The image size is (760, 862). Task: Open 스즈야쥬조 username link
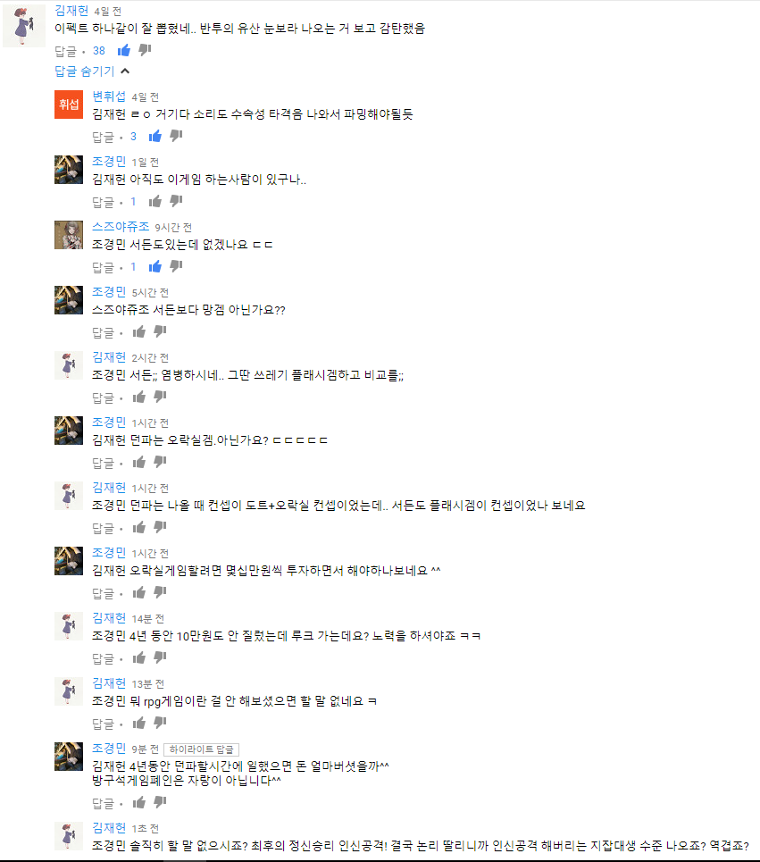[x=121, y=227]
